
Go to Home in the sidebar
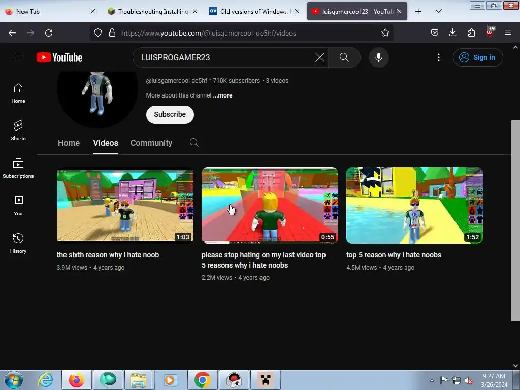(18, 93)
